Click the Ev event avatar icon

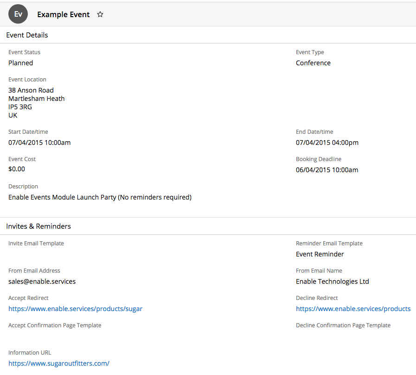tap(18, 14)
